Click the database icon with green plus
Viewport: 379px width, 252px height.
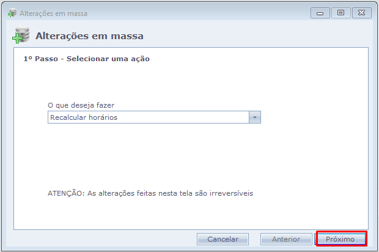[21, 37]
